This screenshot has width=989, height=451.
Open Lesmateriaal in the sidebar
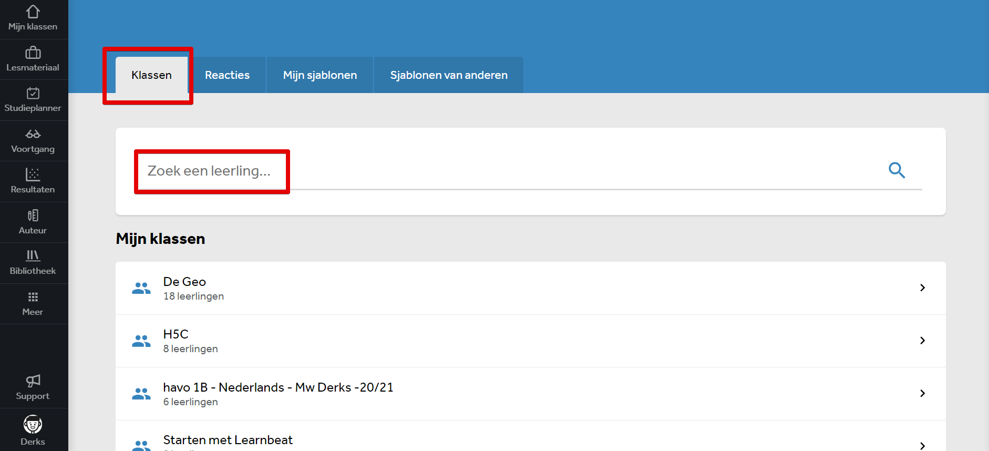click(33, 59)
